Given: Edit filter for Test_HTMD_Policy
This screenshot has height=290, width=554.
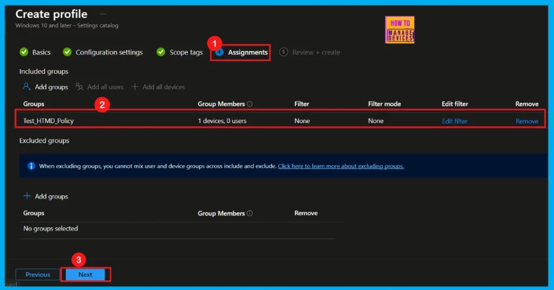Looking at the screenshot, I should tap(454, 121).
